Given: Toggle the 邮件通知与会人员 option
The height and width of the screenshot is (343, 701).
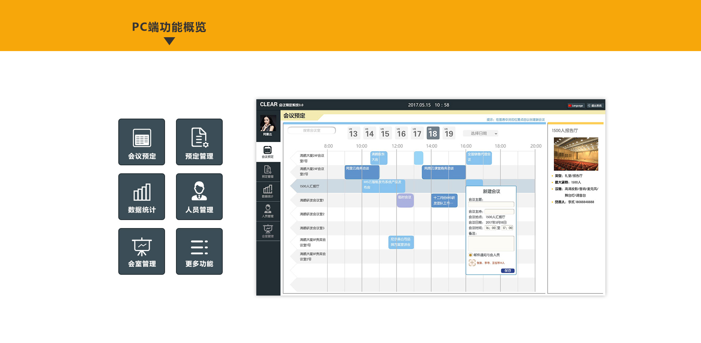Looking at the screenshot, I should (x=471, y=255).
